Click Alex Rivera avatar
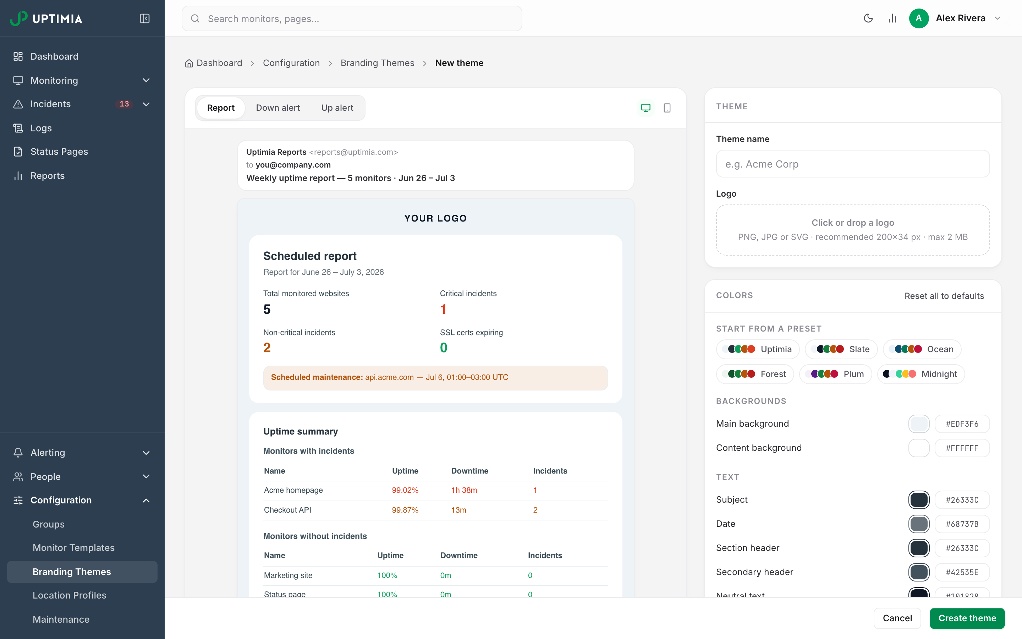Screen dimensions: 1022x639 [x=918, y=18]
